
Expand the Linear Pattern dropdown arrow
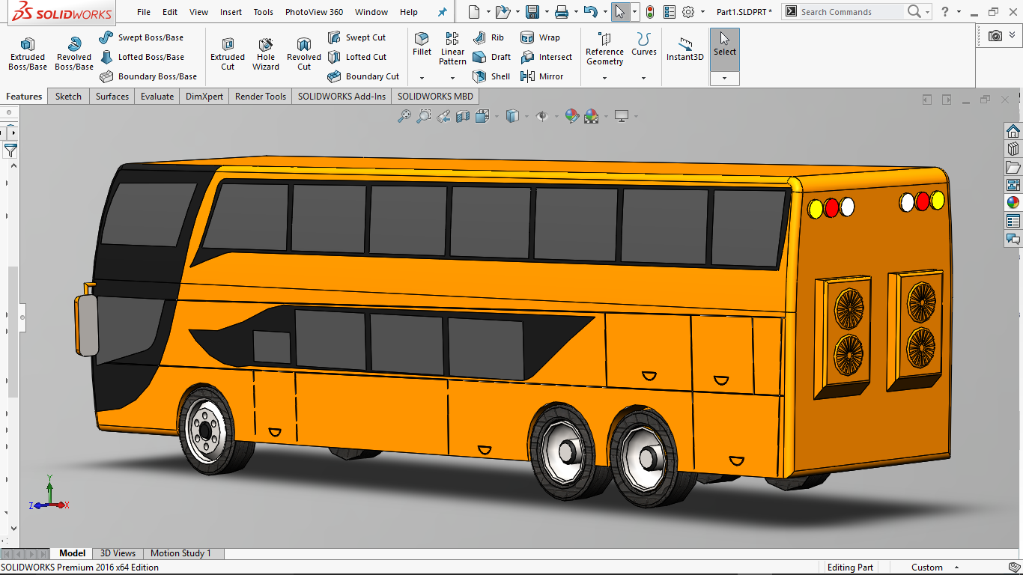452,78
